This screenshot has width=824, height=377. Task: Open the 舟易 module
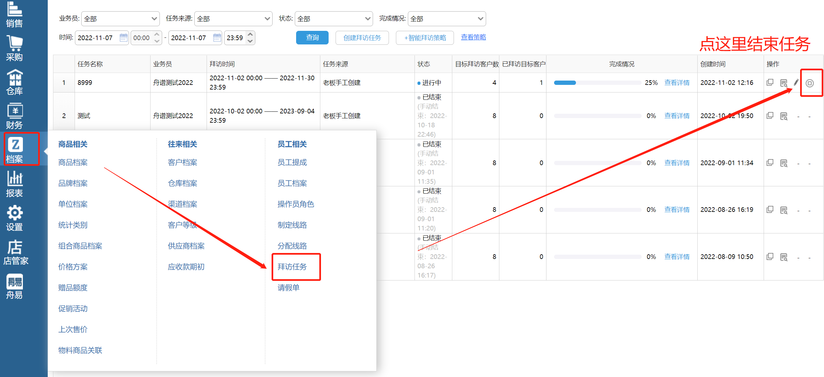tap(14, 286)
